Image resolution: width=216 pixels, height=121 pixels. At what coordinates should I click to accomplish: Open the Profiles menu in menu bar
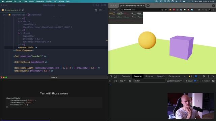point(49,1)
